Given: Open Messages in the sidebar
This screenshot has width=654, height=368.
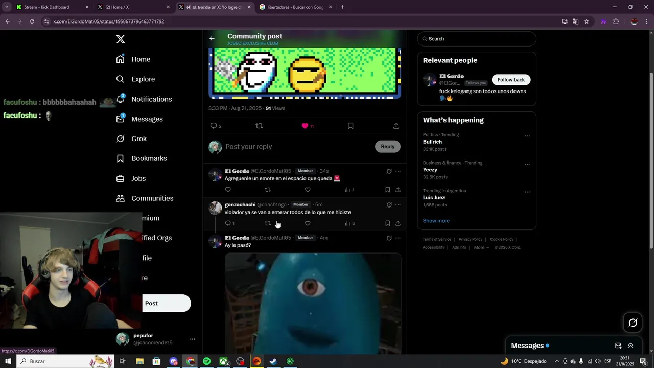Looking at the screenshot, I should click(x=139, y=119).
